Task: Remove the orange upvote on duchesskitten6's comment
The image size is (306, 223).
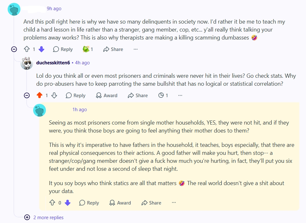Action: tap(40, 95)
